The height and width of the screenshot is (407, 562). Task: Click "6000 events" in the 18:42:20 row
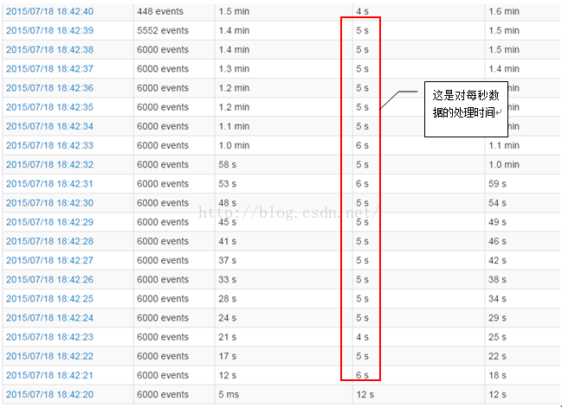[163, 395]
